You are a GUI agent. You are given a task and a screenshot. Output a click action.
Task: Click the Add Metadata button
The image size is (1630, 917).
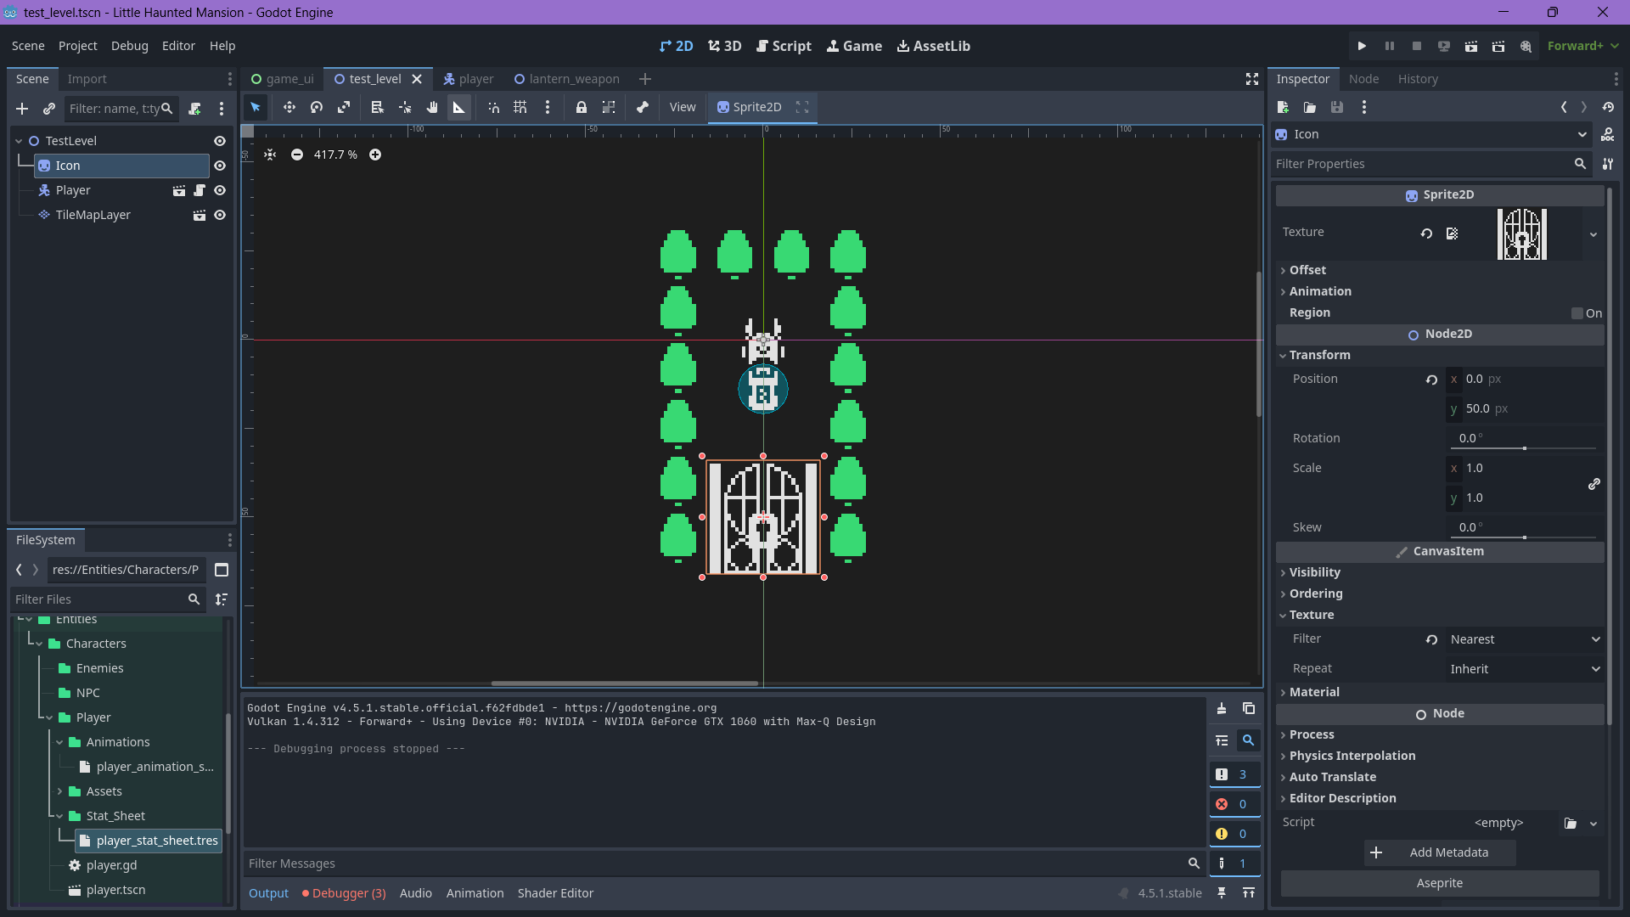click(x=1440, y=852)
